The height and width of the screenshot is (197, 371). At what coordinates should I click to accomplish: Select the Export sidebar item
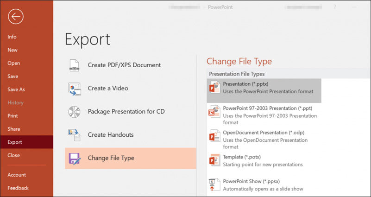(26, 142)
